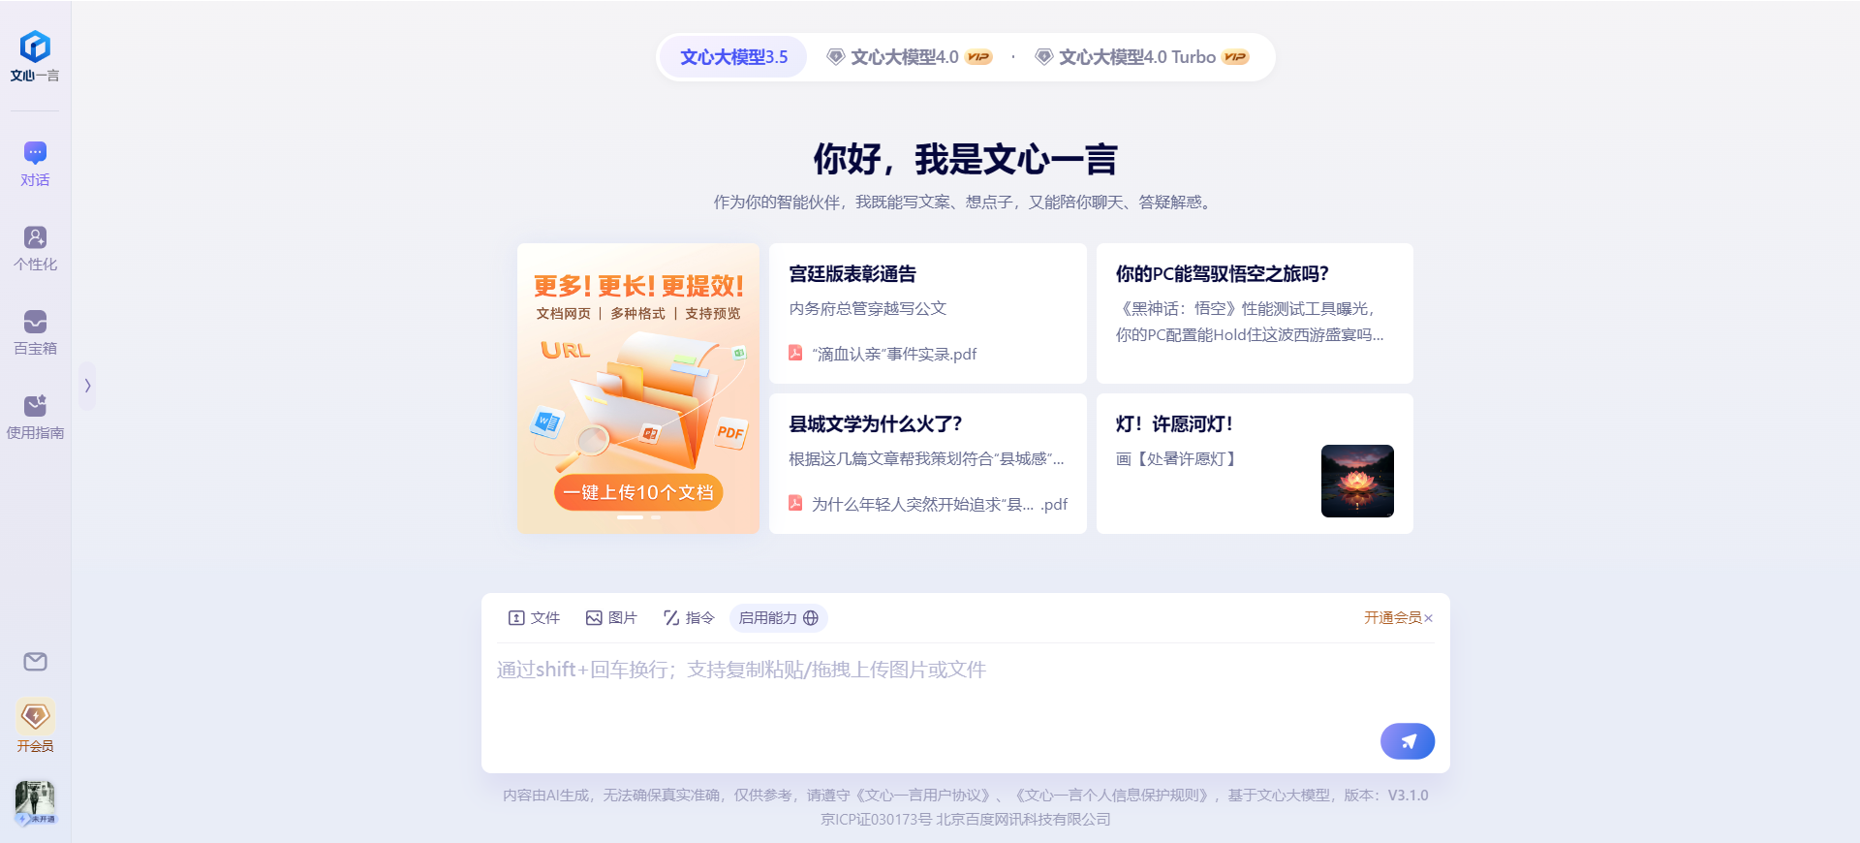1860x843 pixels.
Task: Open the user avatar profile
Action: (x=35, y=803)
